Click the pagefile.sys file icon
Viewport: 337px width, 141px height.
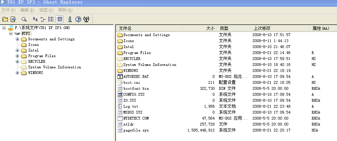(120, 130)
